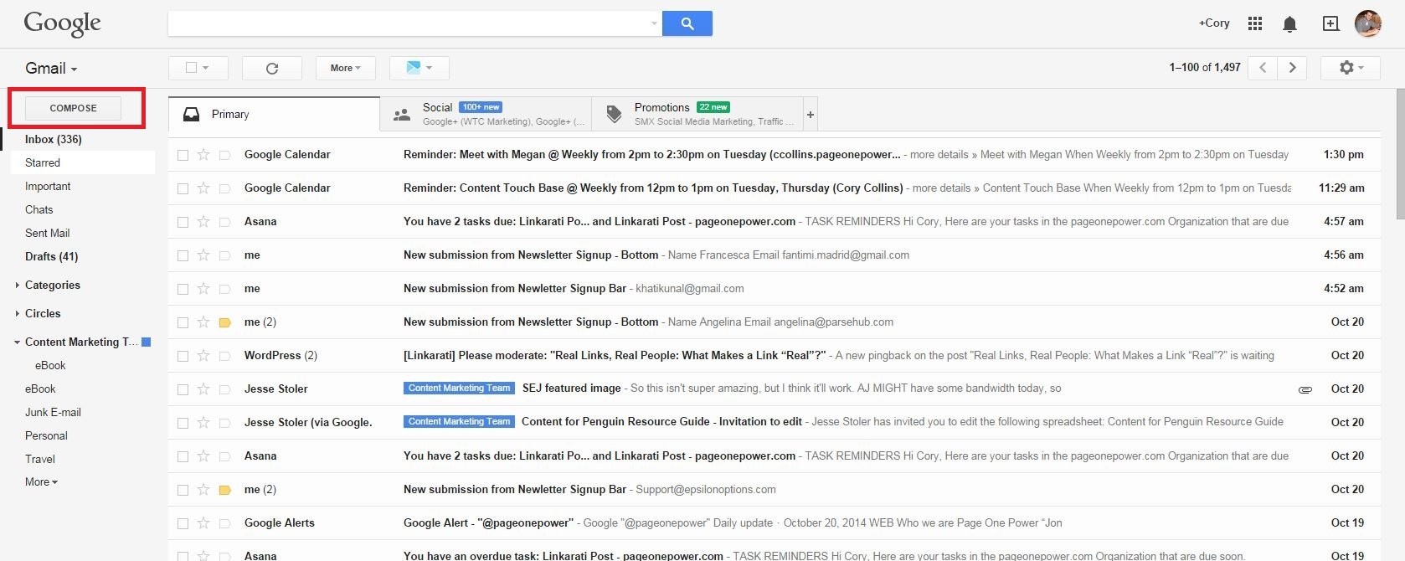1405x561 pixels.
Task: Click the Compose button
Action: [x=74, y=108]
